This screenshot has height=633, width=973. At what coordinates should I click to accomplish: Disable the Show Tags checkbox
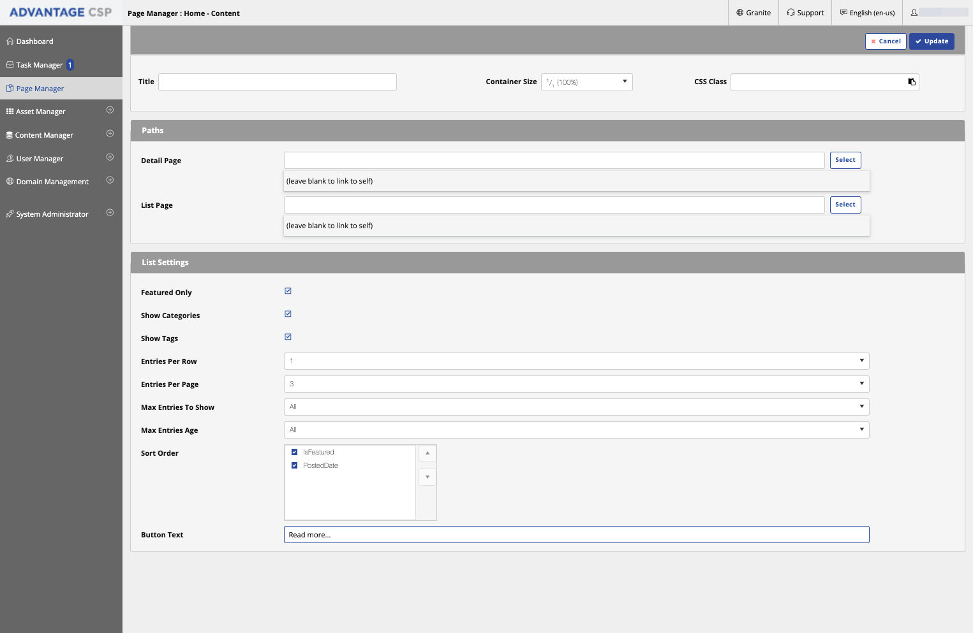tap(288, 337)
